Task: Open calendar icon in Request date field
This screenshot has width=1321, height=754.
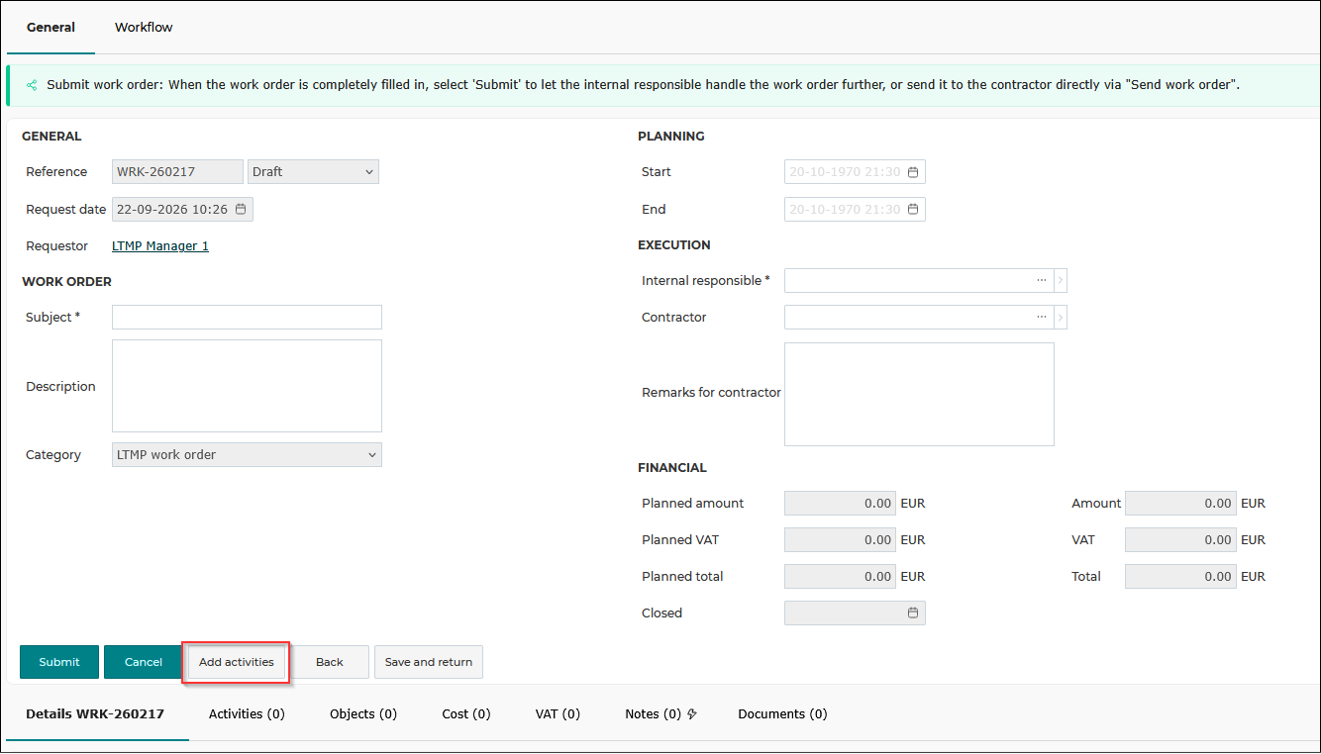Action: click(241, 209)
